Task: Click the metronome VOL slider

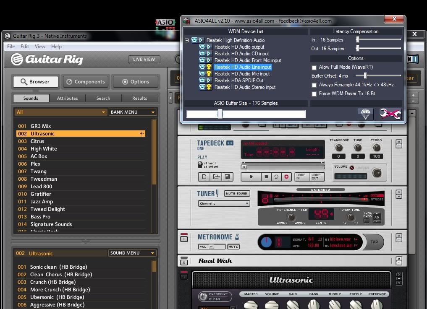Action: point(212,247)
